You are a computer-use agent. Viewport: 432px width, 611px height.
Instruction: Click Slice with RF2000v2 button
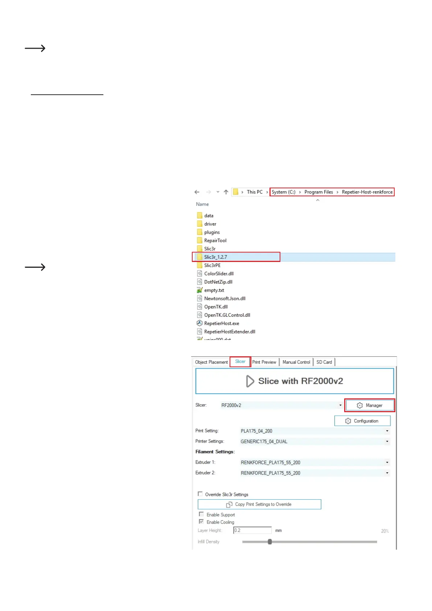295,381
